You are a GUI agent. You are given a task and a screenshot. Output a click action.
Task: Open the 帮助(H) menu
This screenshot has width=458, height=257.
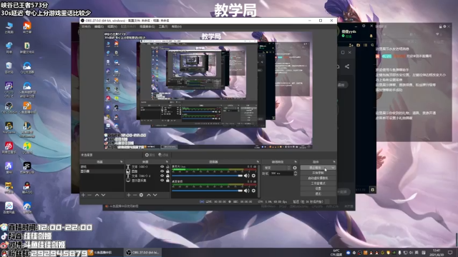coord(177,26)
